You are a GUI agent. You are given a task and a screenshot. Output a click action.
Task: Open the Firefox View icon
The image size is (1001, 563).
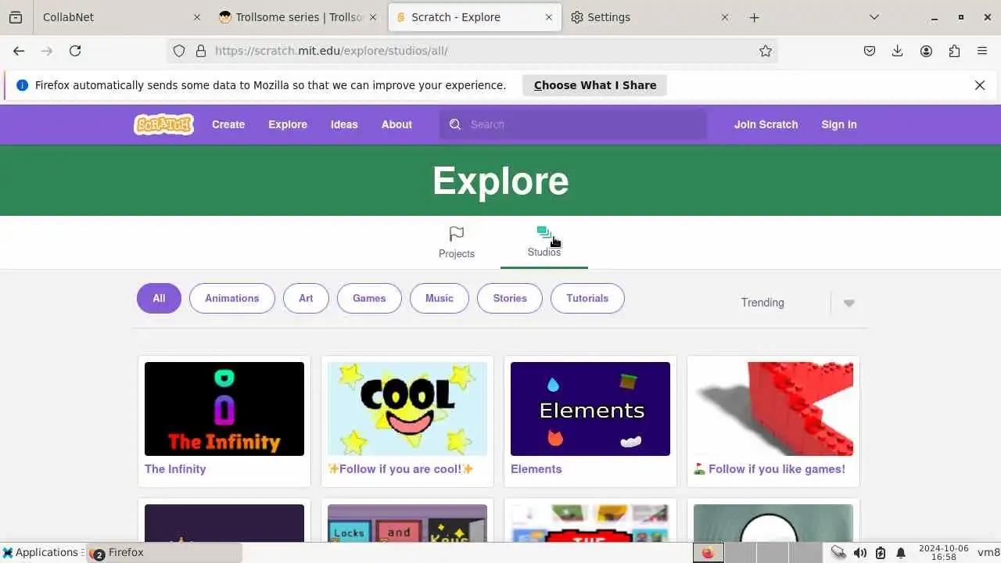pos(16,17)
